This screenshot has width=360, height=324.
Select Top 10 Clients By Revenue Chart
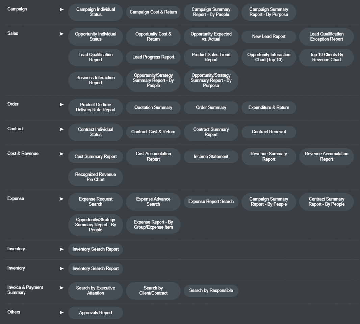coord(327,57)
